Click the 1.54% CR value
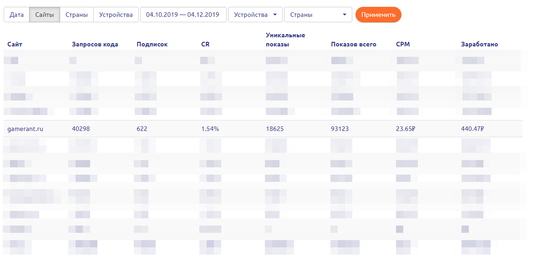The height and width of the screenshot is (261, 538). pyautogui.click(x=210, y=129)
